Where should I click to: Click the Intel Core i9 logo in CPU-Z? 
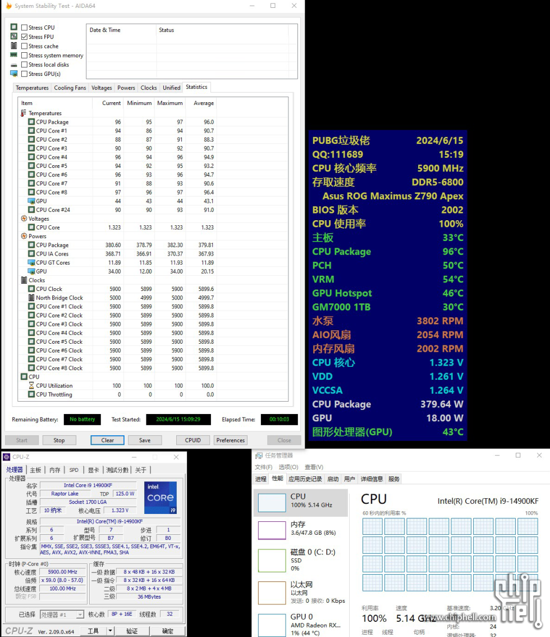click(161, 498)
